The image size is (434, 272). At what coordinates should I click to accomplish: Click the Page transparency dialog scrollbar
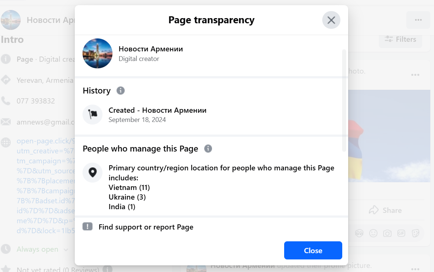point(344,100)
